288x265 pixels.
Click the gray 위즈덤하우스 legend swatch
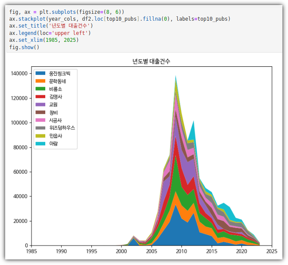41,128
